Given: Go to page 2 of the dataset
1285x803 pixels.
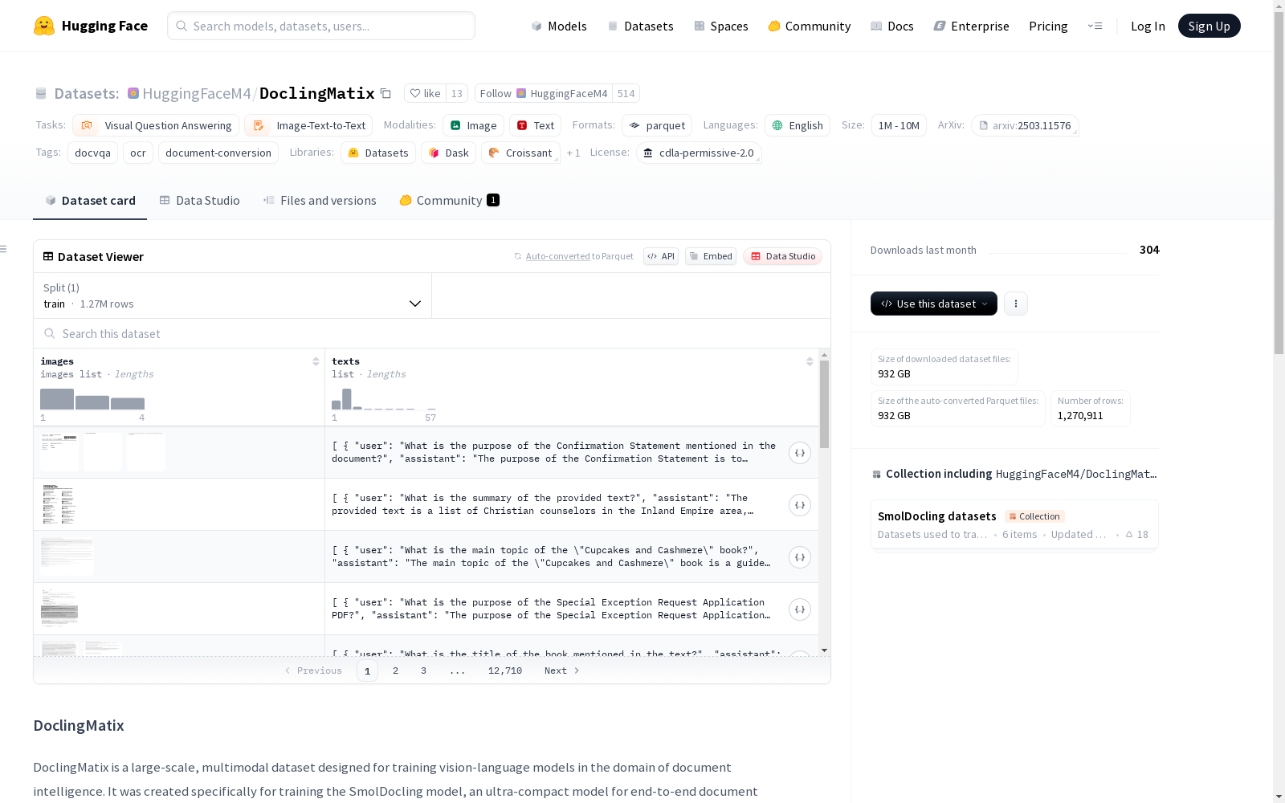Looking at the screenshot, I should click(x=395, y=671).
